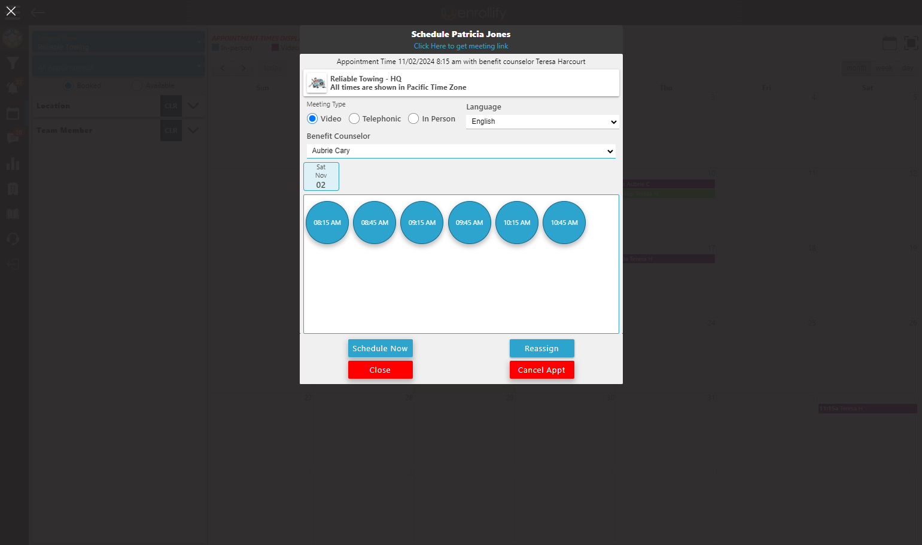The image size is (922, 545).
Task: Open the filter funnel icon in sidebar
Action: click(x=13, y=63)
